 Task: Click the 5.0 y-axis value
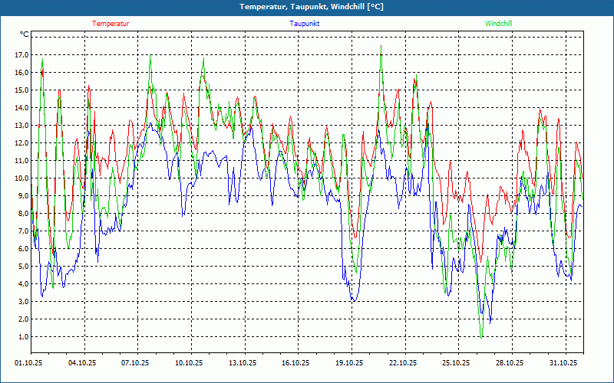pyautogui.click(x=22, y=267)
